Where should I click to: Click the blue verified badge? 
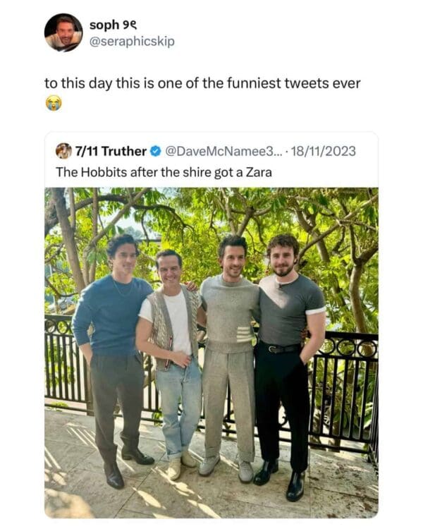pyautogui.click(x=157, y=151)
